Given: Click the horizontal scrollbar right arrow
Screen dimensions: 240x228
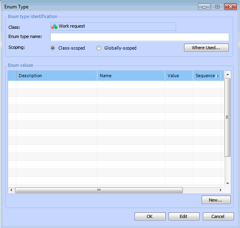Looking at the screenshot, I should point(220,190).
